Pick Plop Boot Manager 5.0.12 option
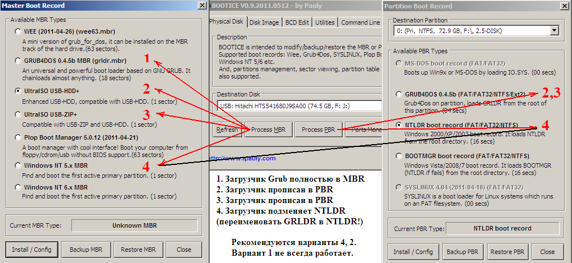 [x=20, y=136]
